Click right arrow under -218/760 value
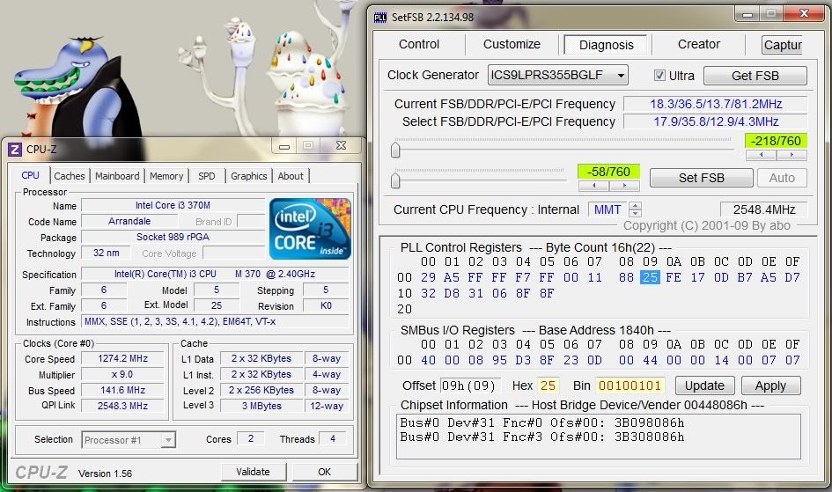This screenshot has width=832, height=492. click(792, 155)
